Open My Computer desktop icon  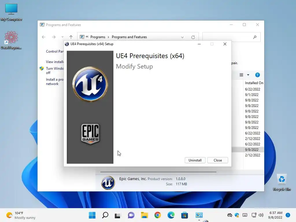point(11,12)
